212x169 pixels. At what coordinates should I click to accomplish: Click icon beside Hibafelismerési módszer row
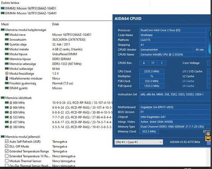pyautogui.click(x=7, y=78)
